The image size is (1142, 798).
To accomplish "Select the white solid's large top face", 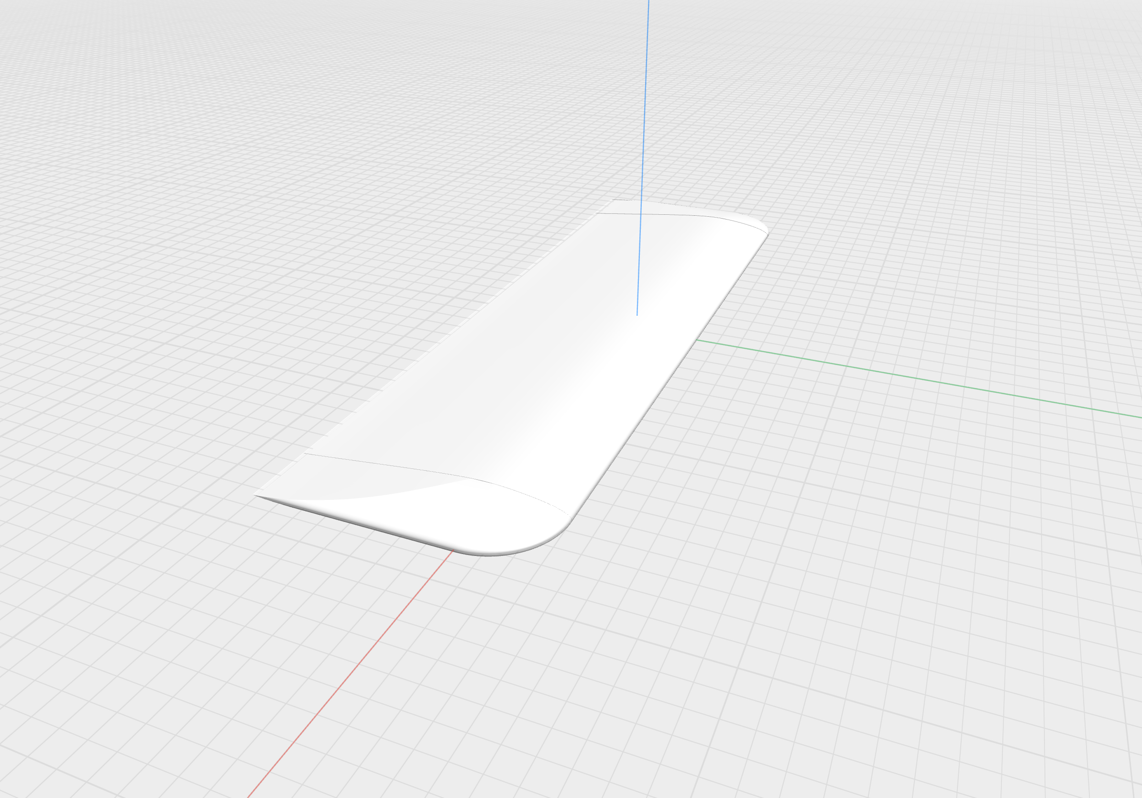I will [x=522, y=358].
